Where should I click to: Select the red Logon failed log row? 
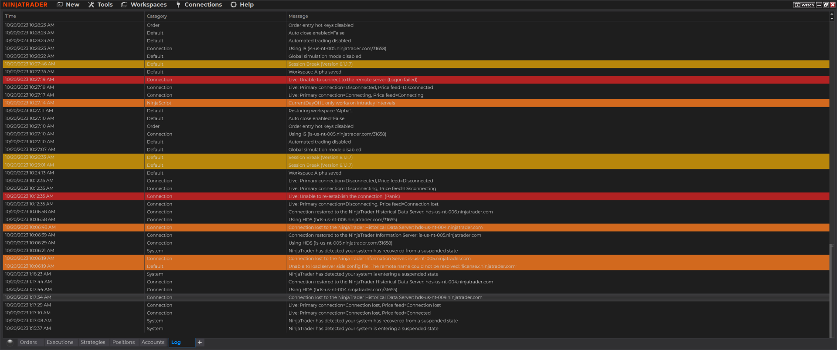pyautogui.click(x=353, y=80)
